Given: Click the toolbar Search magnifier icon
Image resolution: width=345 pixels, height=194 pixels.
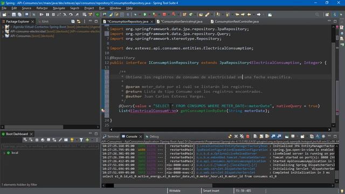Looking at the screenshot, I should point(317,15).
